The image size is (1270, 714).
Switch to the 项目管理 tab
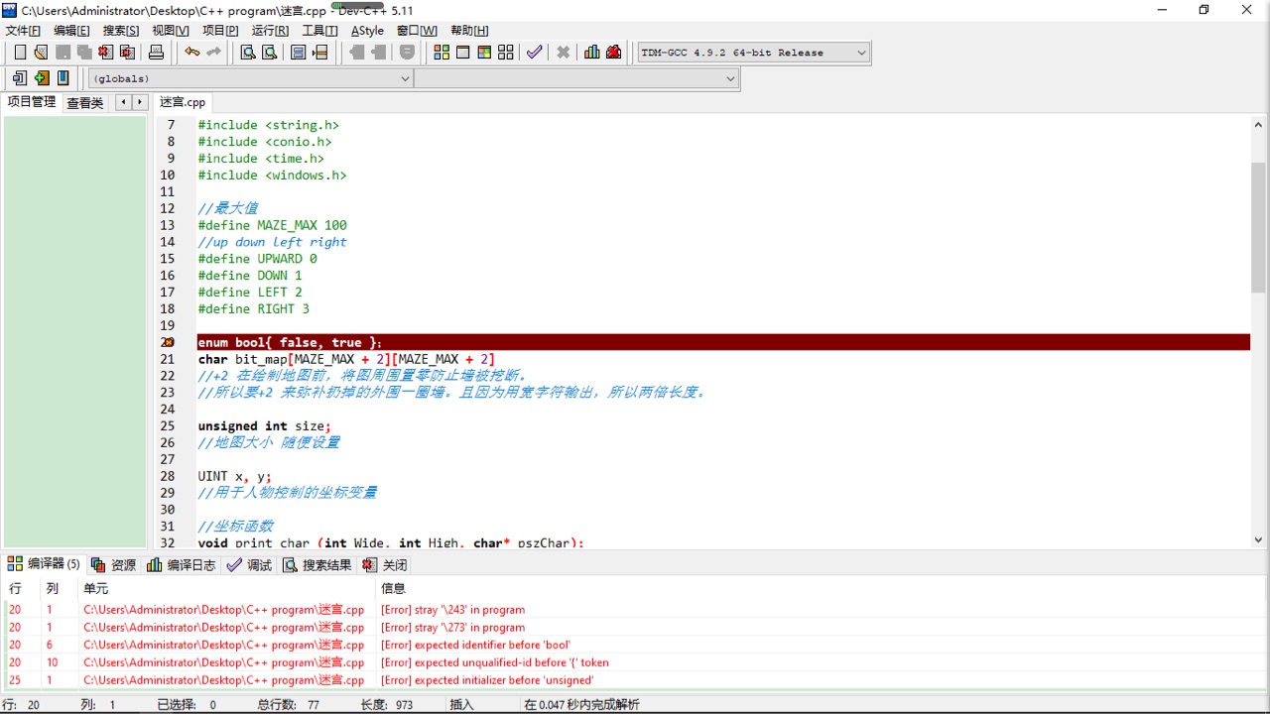(32, 102)
